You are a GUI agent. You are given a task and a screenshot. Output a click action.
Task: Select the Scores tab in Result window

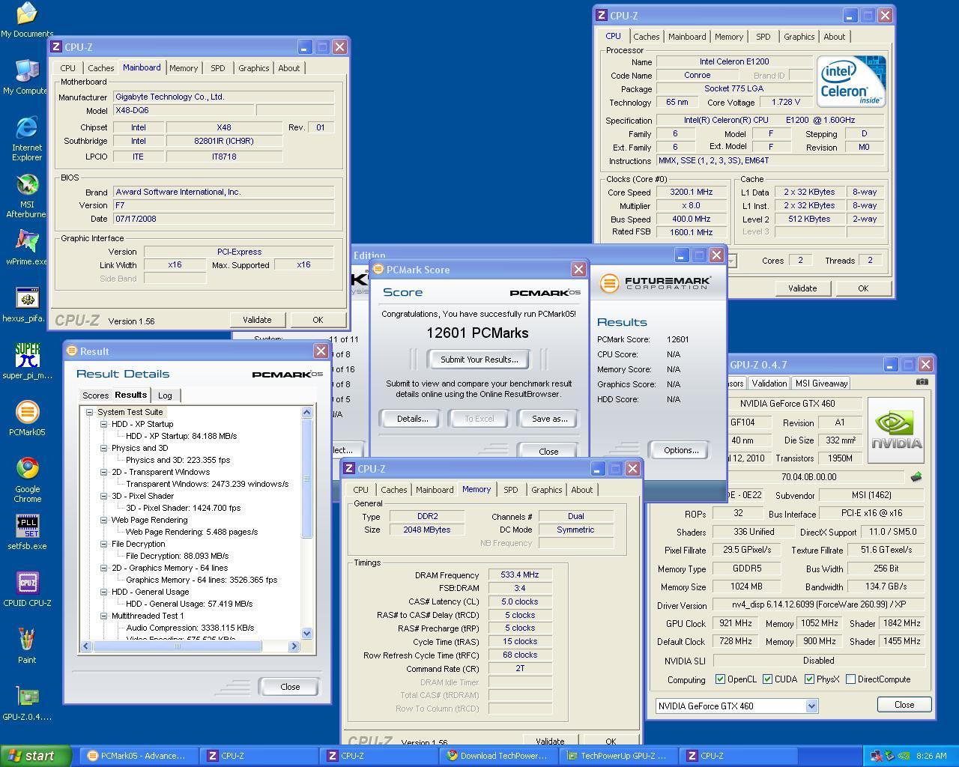click(x=95, y=395)
